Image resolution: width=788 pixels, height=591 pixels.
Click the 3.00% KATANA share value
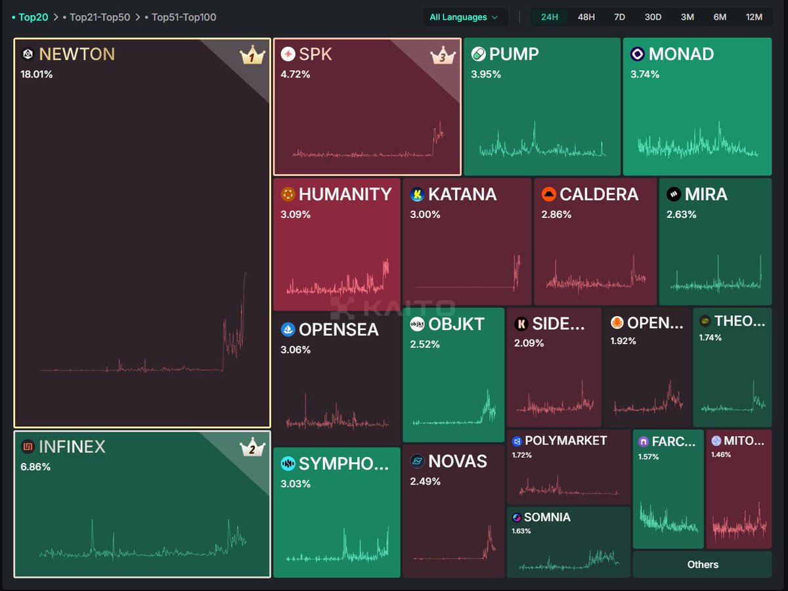[x=425, y=214]
